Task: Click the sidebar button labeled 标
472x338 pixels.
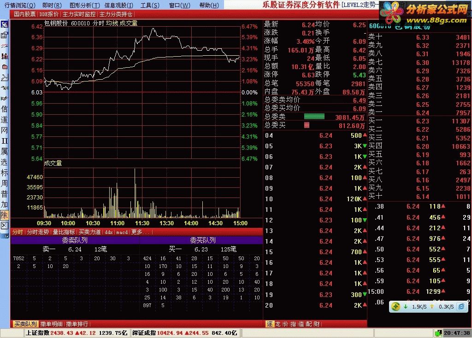Action: coord(4,173)
